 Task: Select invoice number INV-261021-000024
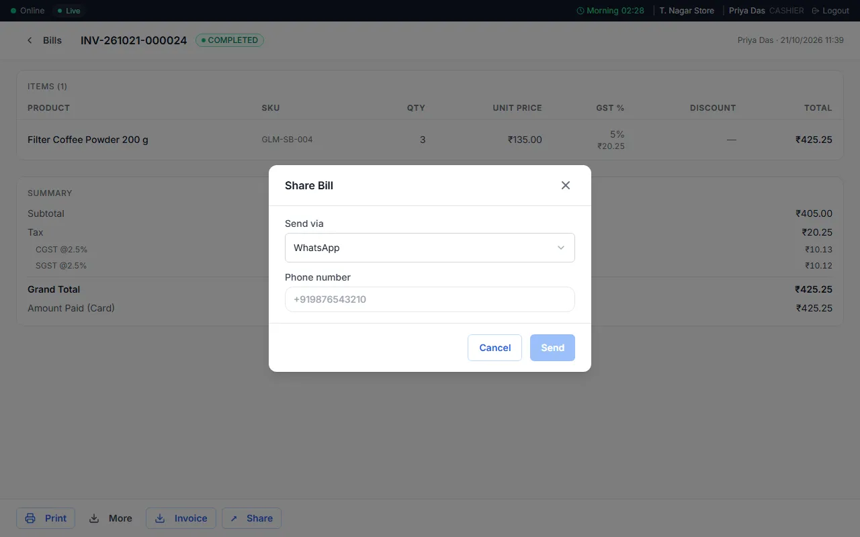134,40
